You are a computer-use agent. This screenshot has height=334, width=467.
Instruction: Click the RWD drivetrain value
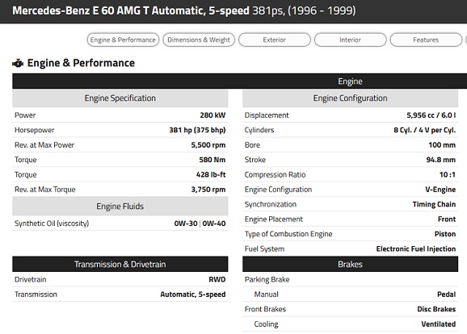[217, 279]
